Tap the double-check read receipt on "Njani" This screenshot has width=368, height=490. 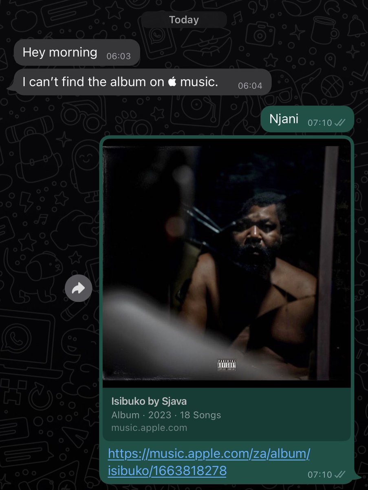coord(339,122)
